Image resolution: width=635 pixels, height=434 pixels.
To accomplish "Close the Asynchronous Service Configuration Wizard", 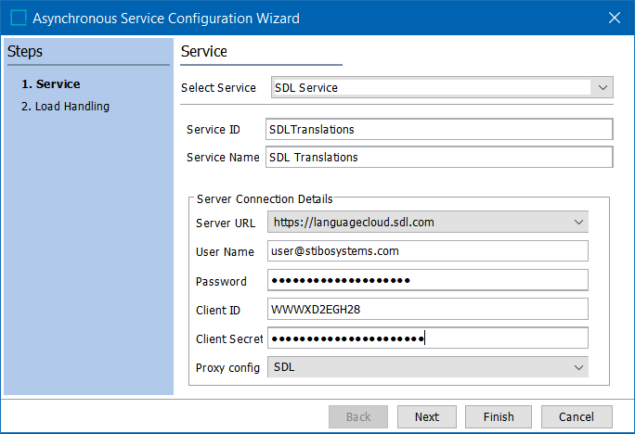I will tap(614, 18).
